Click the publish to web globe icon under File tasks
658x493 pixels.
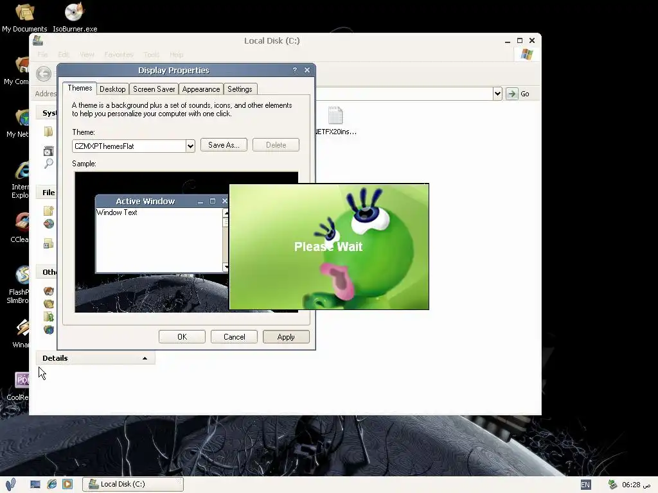tap(49, 224)
